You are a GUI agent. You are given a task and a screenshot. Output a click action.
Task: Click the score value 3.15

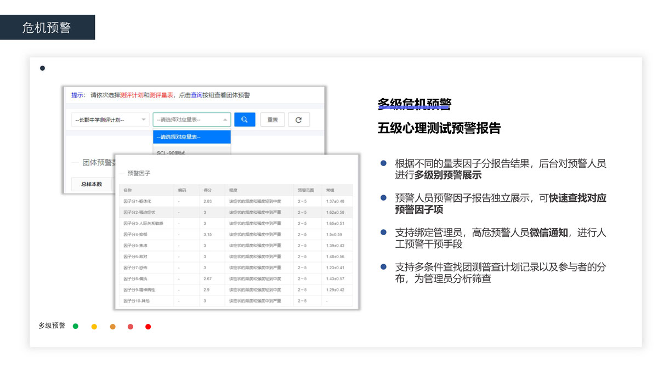click(x=207, y=235)
